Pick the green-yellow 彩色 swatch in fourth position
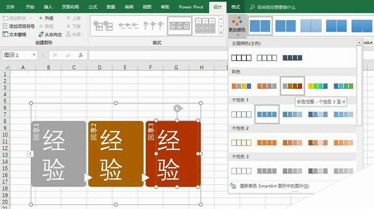Screen dimensions: 374x209 click(x=318, y=86)
